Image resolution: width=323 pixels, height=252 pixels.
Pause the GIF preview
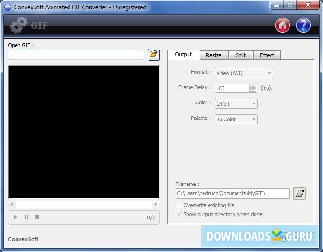point(26,217)
